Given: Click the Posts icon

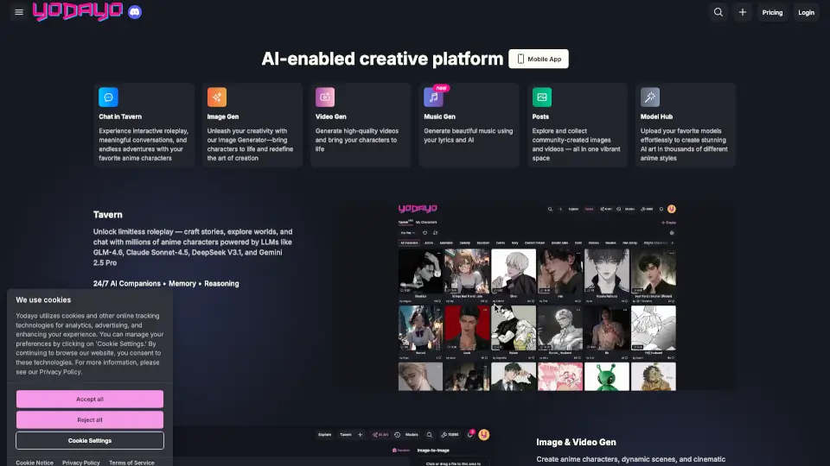Looking at the screenshot, I should 541,97.
